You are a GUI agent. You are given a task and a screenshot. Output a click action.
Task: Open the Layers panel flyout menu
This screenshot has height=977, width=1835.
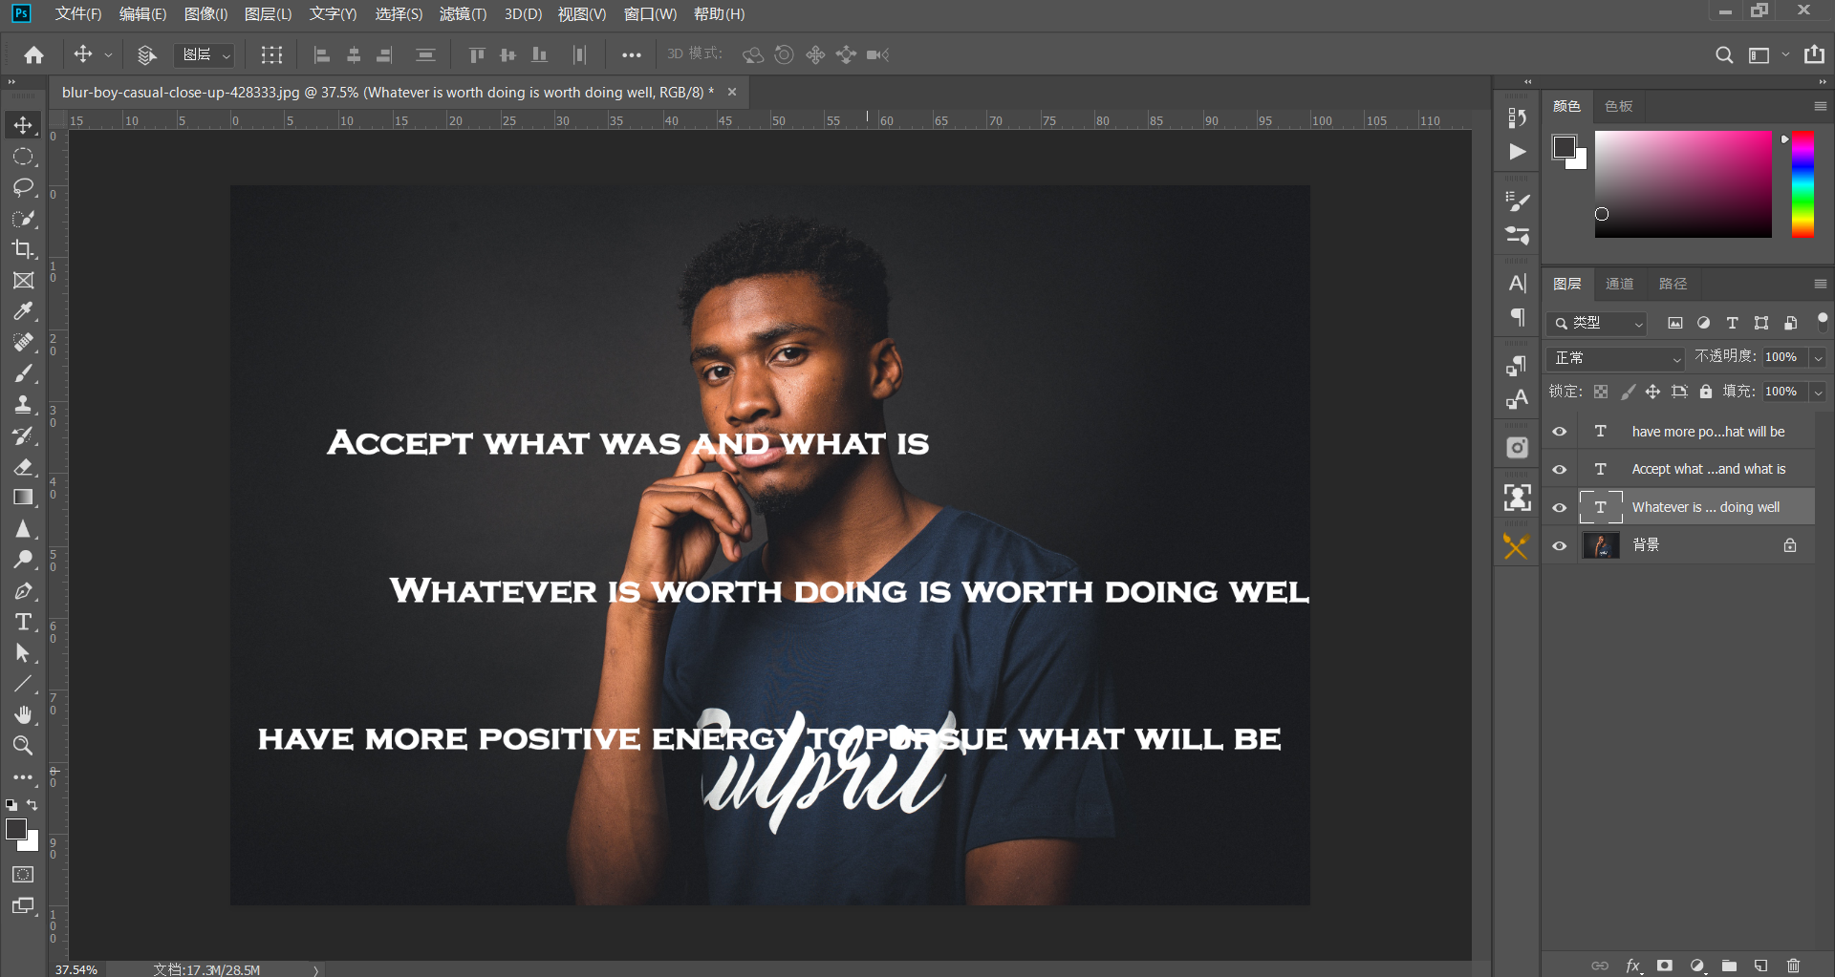point(1820,284)
